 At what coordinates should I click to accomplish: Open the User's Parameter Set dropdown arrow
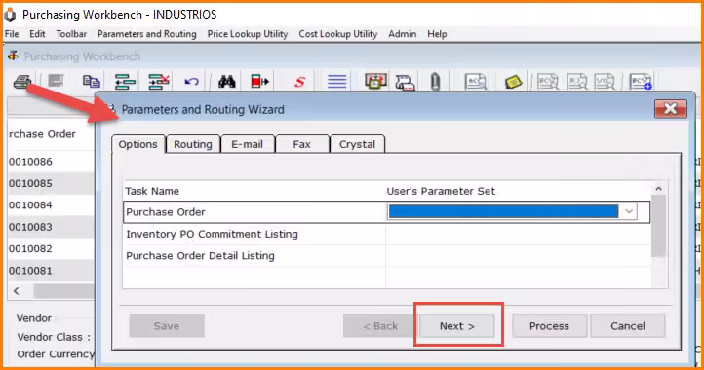(629, 211)
